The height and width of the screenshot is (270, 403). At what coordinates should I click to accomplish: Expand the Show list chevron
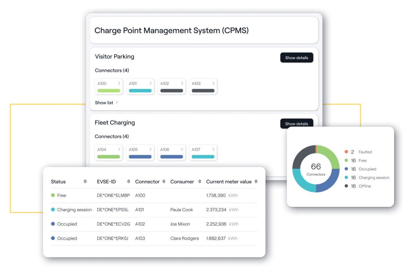coord(116,103)
